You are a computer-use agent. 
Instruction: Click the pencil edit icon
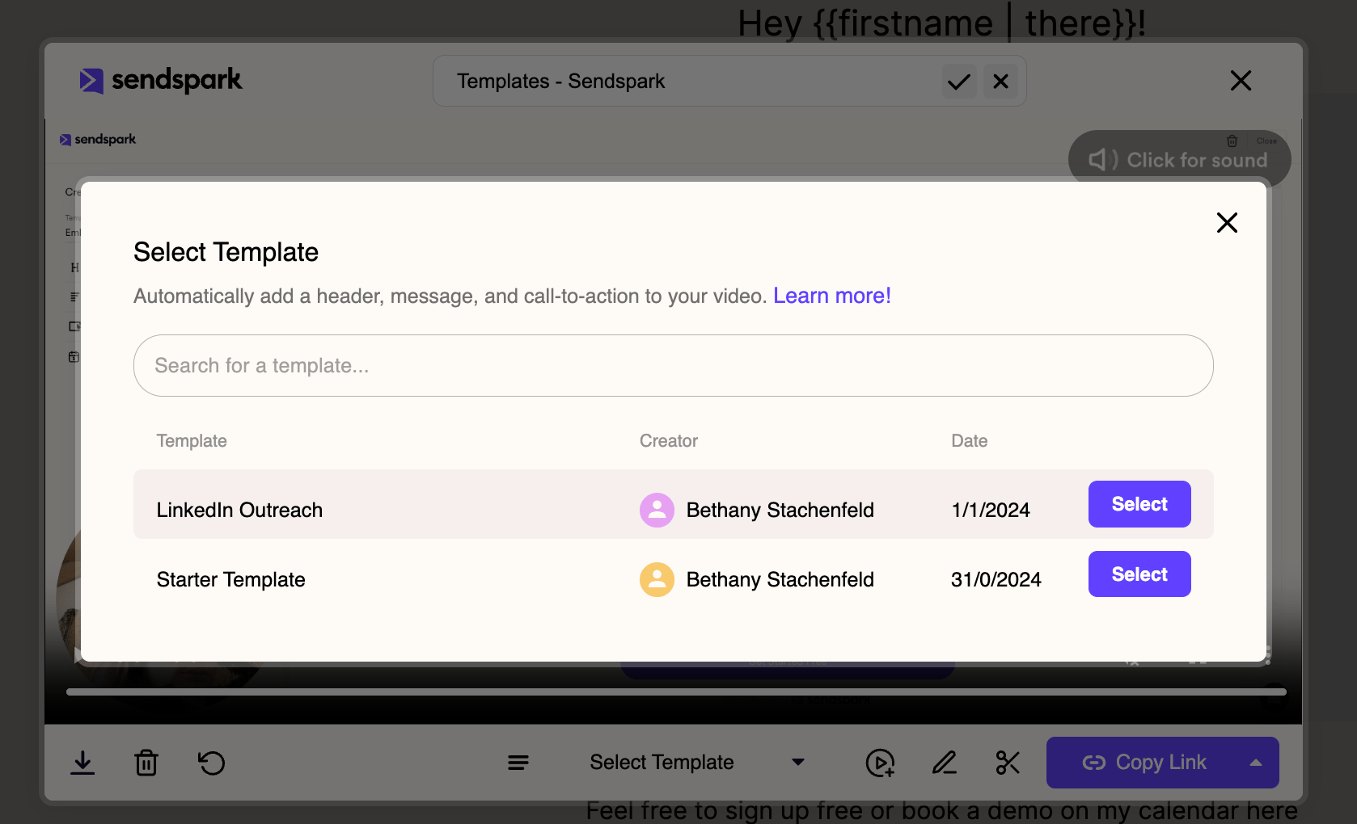click(945, 763)
